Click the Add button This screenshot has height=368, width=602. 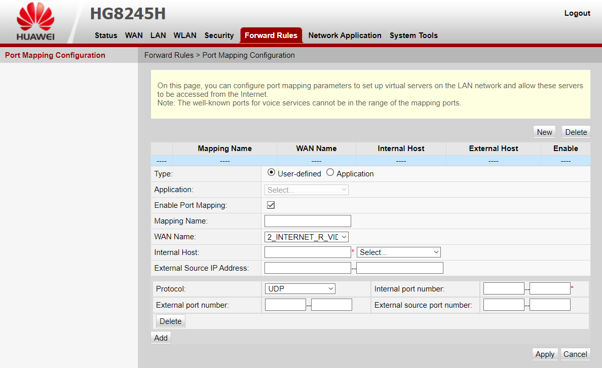point(161,338)
